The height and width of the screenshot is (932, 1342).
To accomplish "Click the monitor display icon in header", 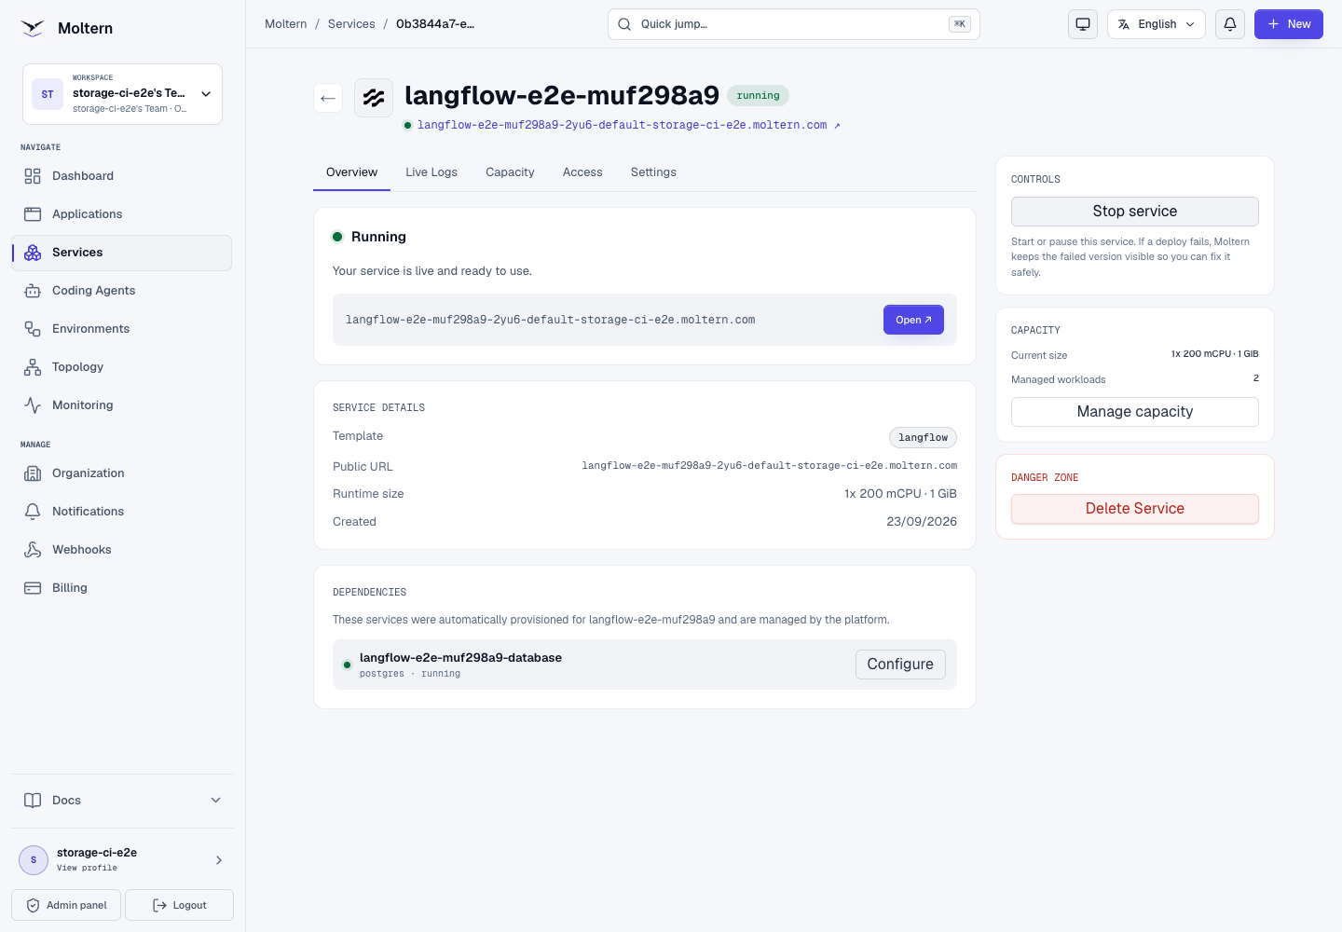I will pyautogui.click(x=1083, y=24).
